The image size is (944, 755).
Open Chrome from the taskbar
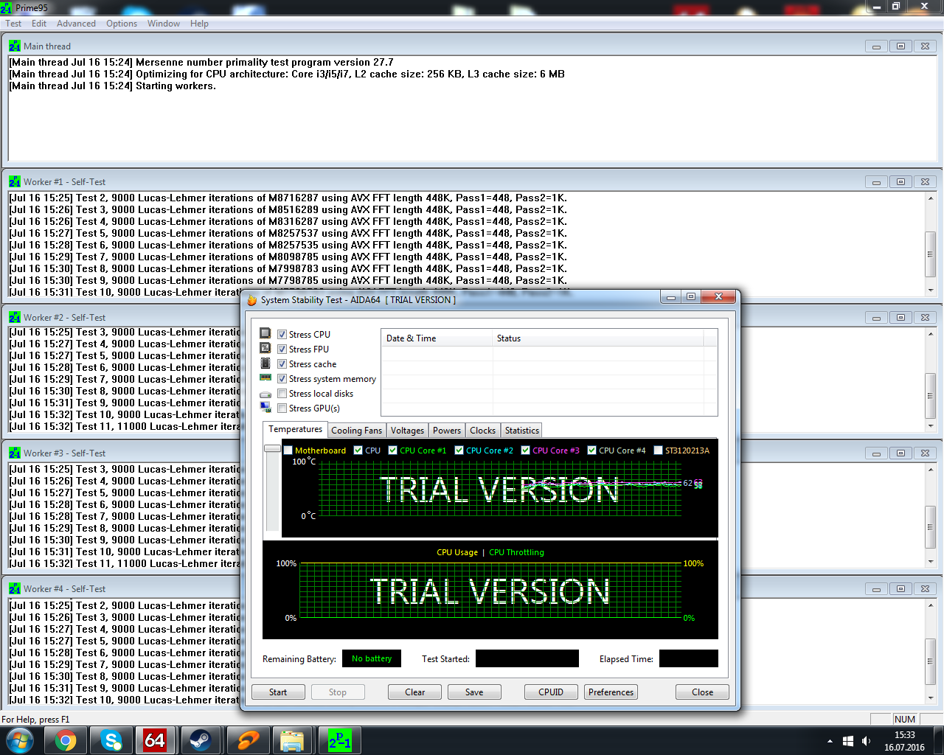click(66, 740)
